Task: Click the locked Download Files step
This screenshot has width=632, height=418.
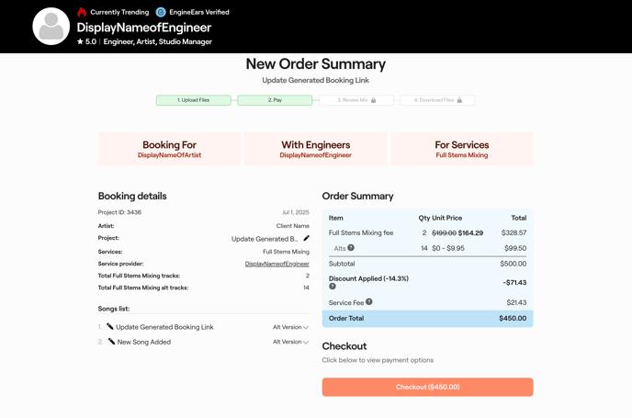Action: (x=437, y=100)
